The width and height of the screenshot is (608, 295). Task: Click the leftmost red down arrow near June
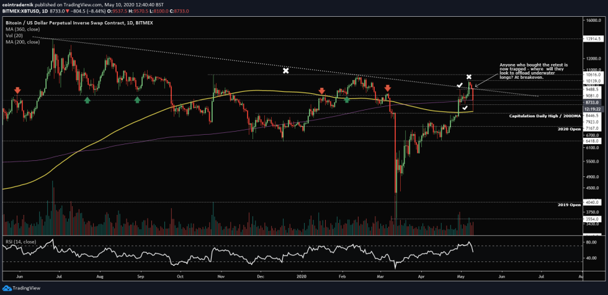click(17, 91)
